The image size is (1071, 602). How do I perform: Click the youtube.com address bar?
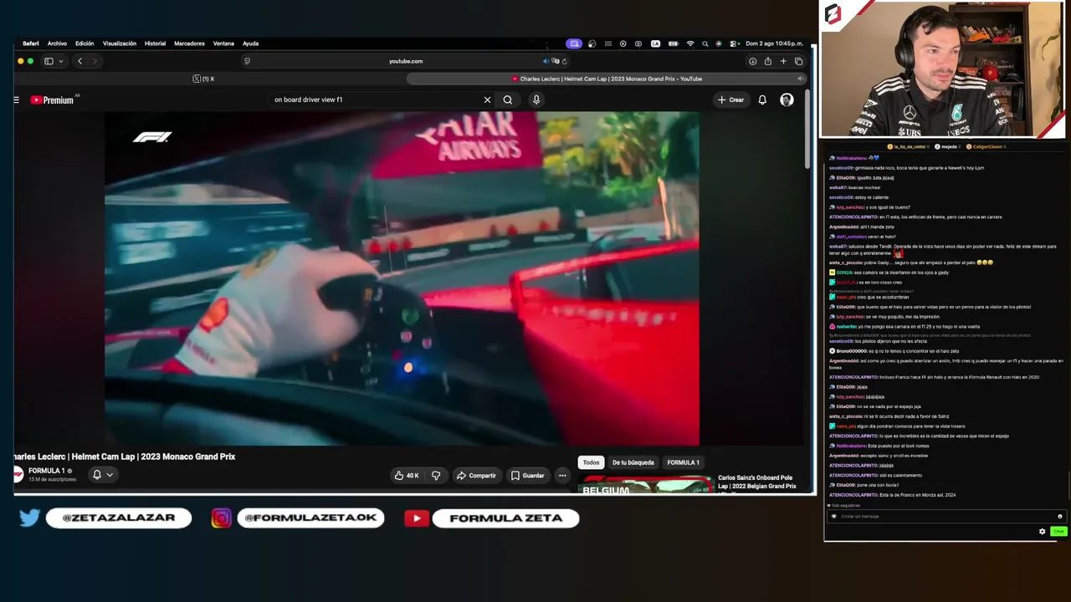pyautogui.click(x=406, y=61)
